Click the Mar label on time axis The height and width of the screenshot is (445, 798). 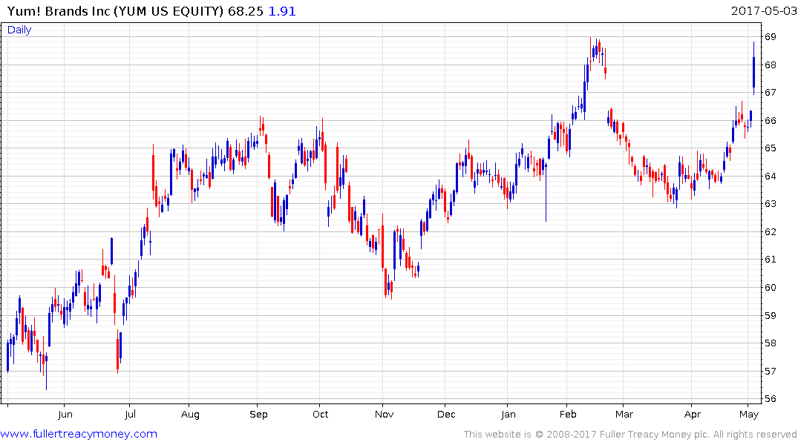[x=624, y=414]
